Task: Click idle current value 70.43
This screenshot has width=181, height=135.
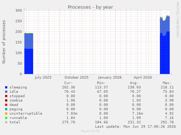Action: tap(70, 92)
